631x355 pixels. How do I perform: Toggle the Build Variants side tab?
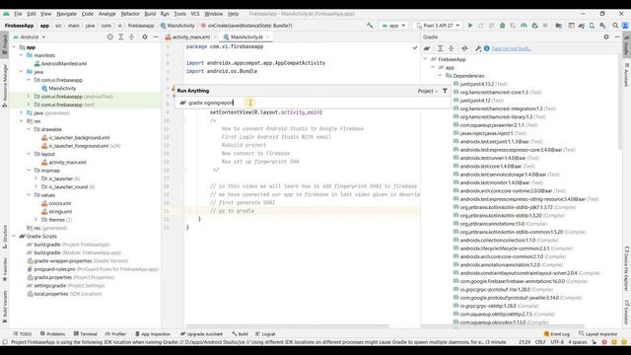pos(4,307)
